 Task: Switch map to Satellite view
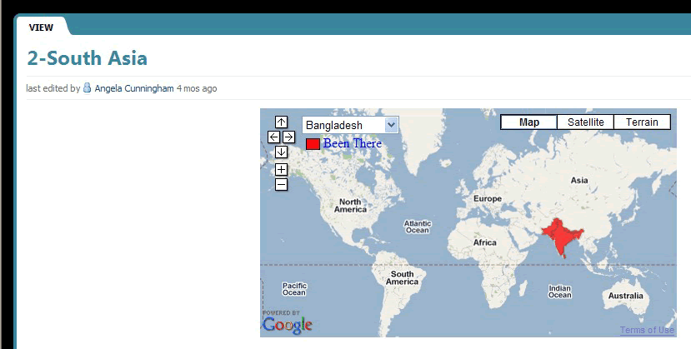click(585, 122)
